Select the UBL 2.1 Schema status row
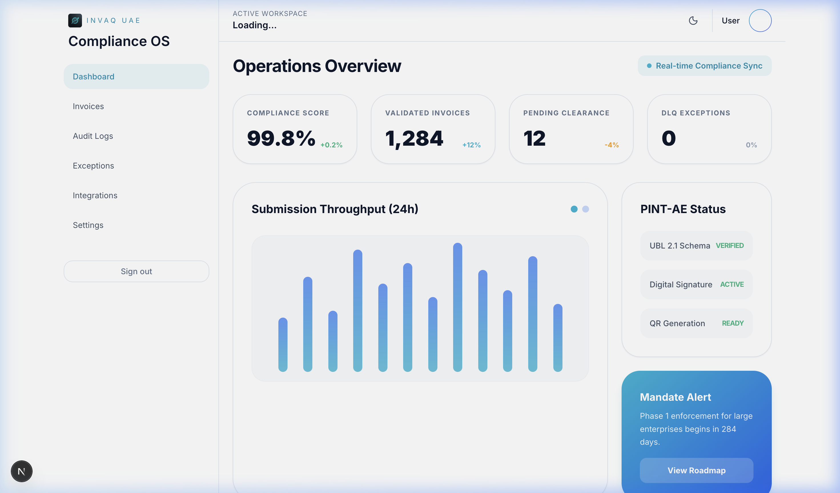Screen dimensions: 840x493 click(696, 245)
